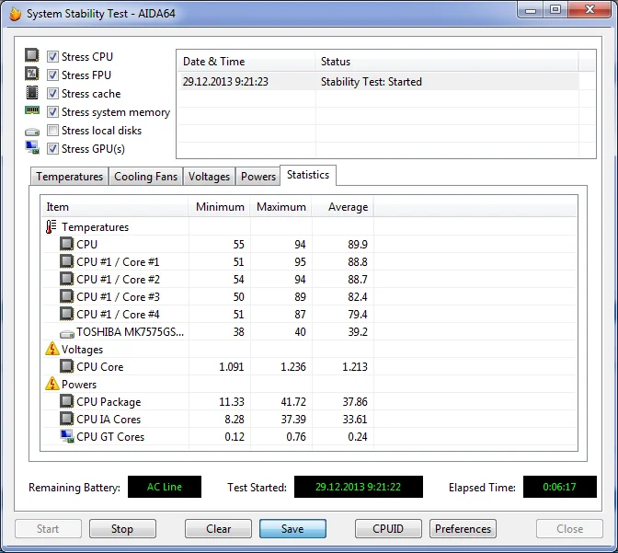Click the Date & Time column header
This screenshot has width=618, height=553.
click(246, 62)
